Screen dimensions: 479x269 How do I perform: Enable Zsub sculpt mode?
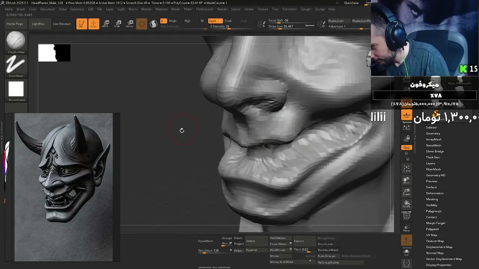[x=228, y=21]
